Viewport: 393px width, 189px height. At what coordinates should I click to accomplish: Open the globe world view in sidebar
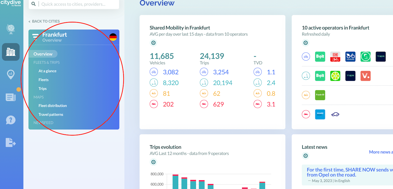tap(11, 29)
